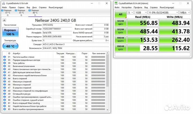Click the status circle for attribute A8
Image resolution: width=193 pixels, height=114 pixels.
5,91
